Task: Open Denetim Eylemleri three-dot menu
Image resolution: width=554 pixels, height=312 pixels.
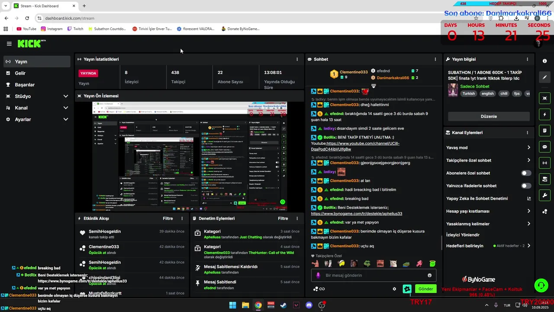Action: point(297,219)
